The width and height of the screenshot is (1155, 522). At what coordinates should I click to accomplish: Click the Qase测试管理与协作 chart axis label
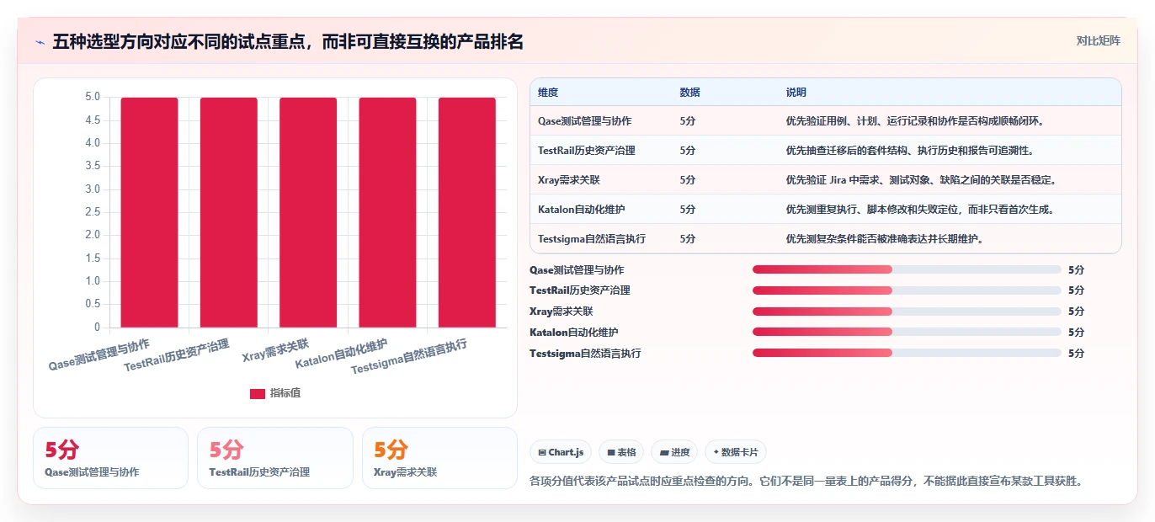[x=99, y=355]
